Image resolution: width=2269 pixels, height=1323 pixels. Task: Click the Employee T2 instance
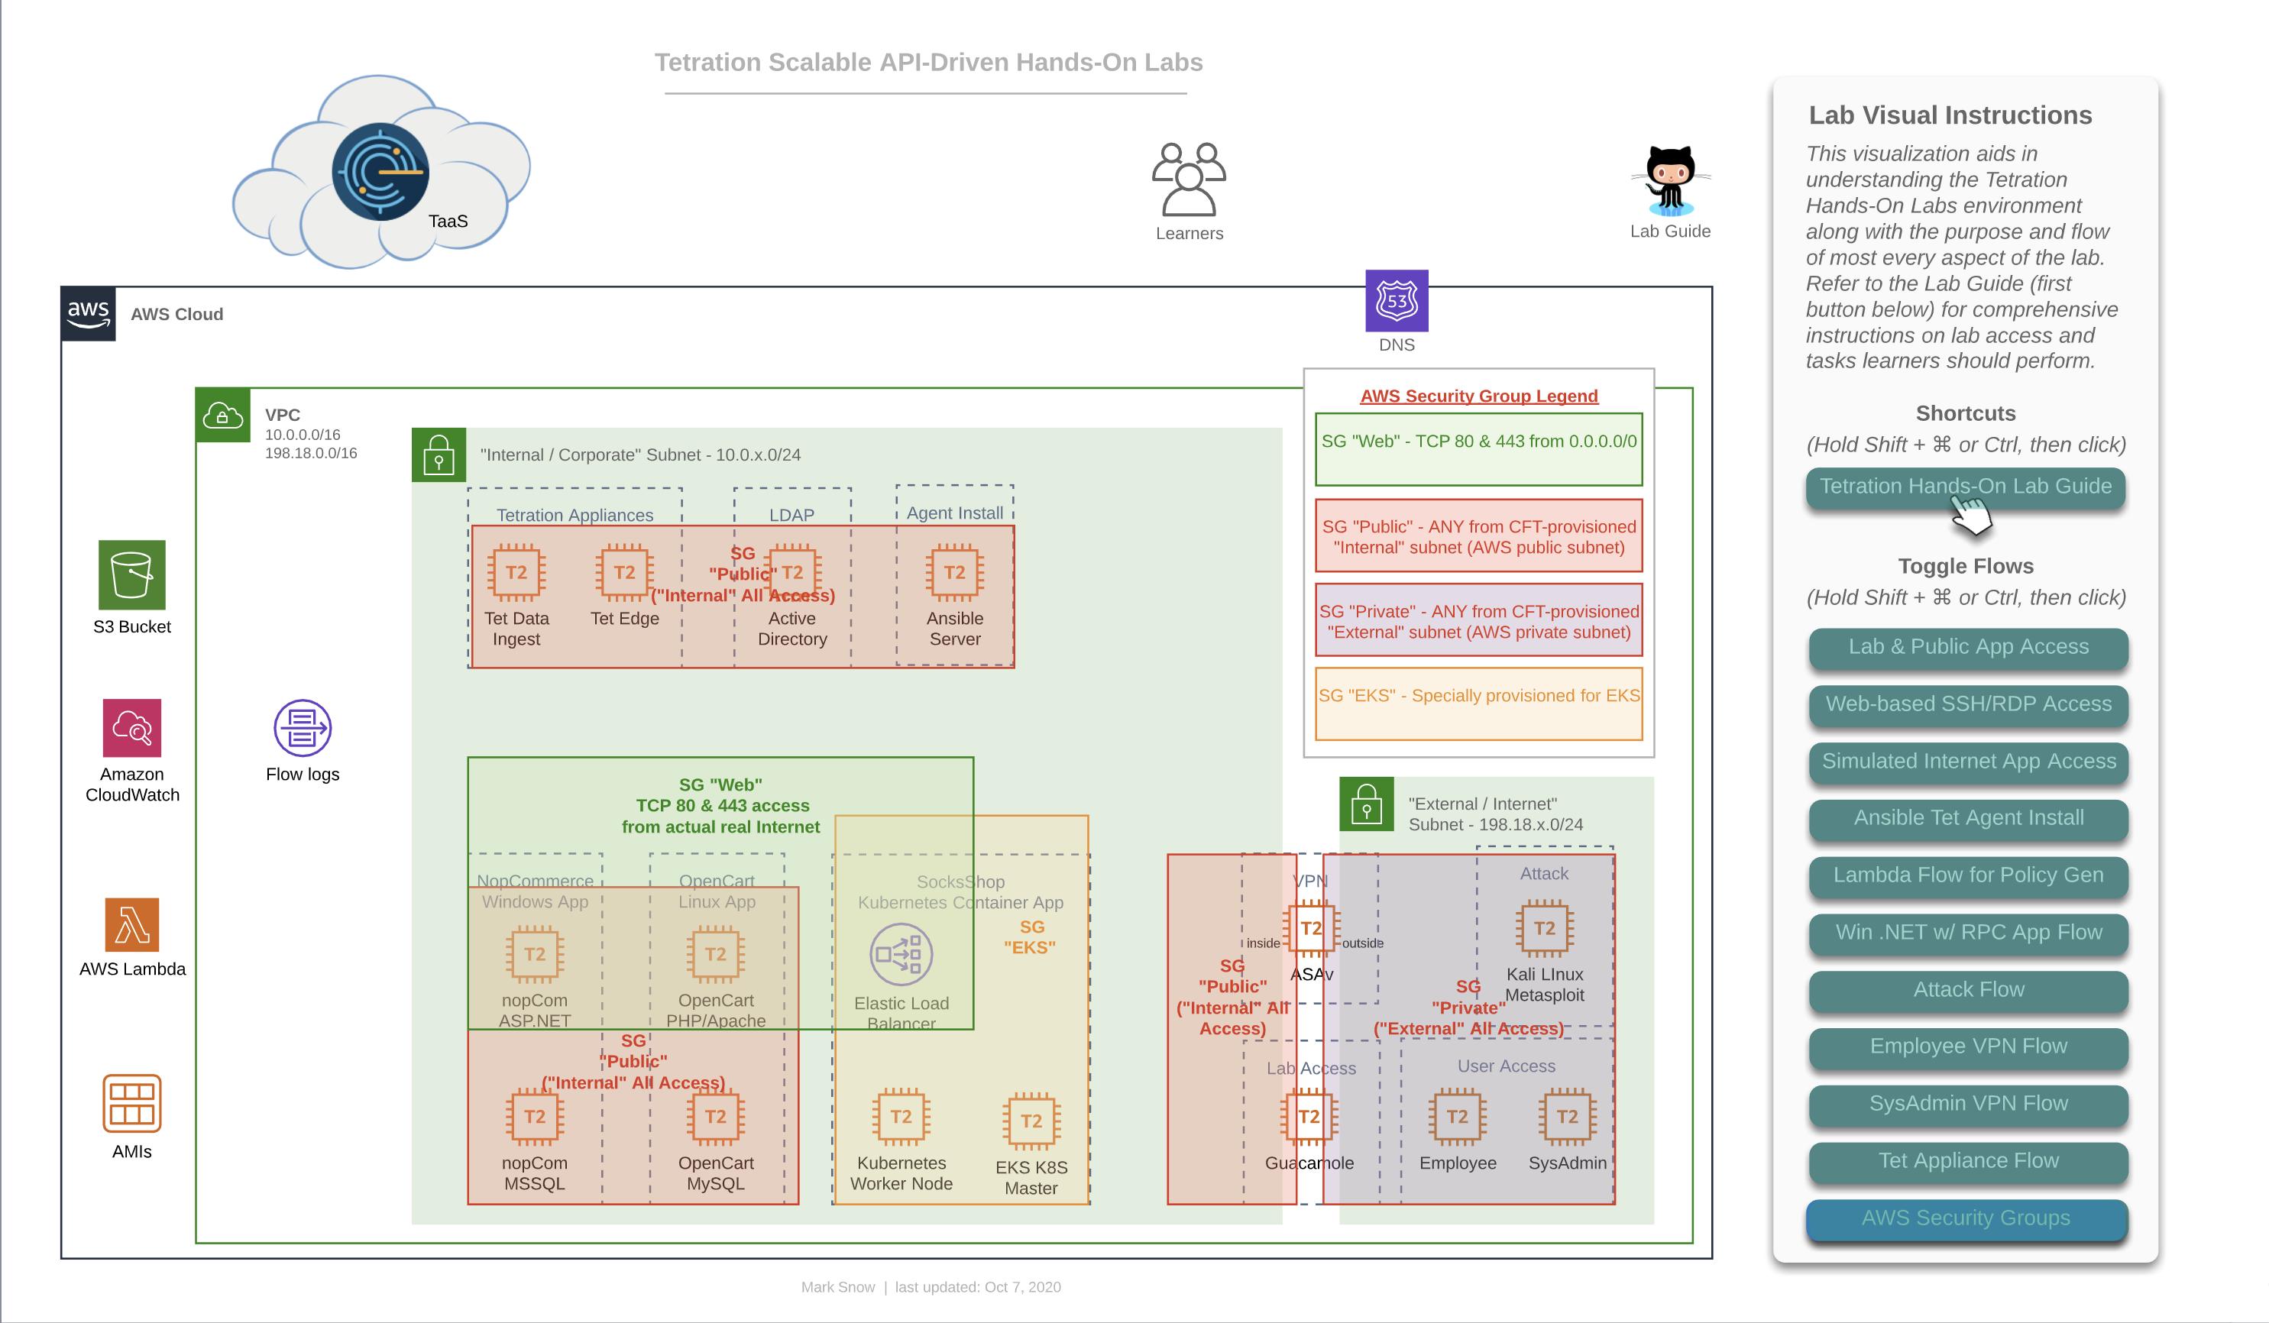tap(1457, 1117)
